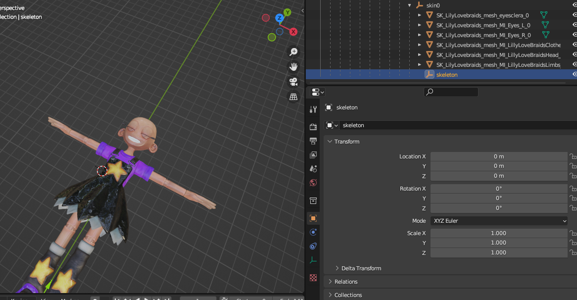Viewport: 577px width, 300px height.
Task: Activate the pan view hand icon
Action: (293, 67)
